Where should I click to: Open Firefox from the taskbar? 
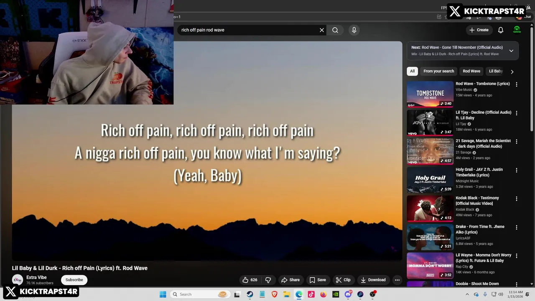[x=323, y=294]
